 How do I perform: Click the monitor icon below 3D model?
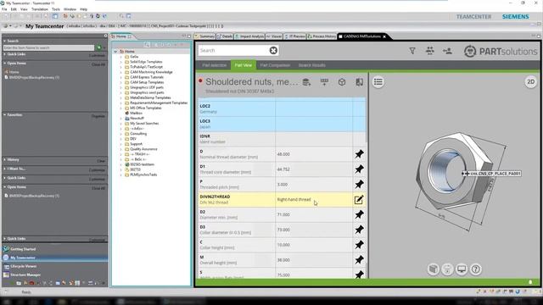462,269
